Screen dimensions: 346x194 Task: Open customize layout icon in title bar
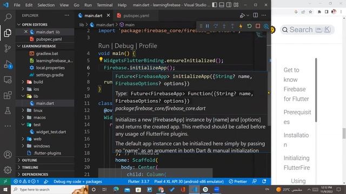pos(236,5)
